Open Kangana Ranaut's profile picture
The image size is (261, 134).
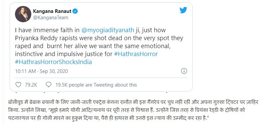click(23, 14)
